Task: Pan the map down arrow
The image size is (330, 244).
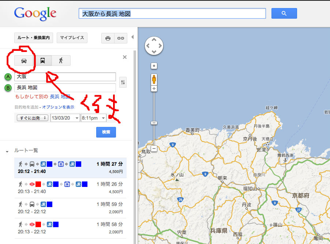Action: tap(154, 52)
